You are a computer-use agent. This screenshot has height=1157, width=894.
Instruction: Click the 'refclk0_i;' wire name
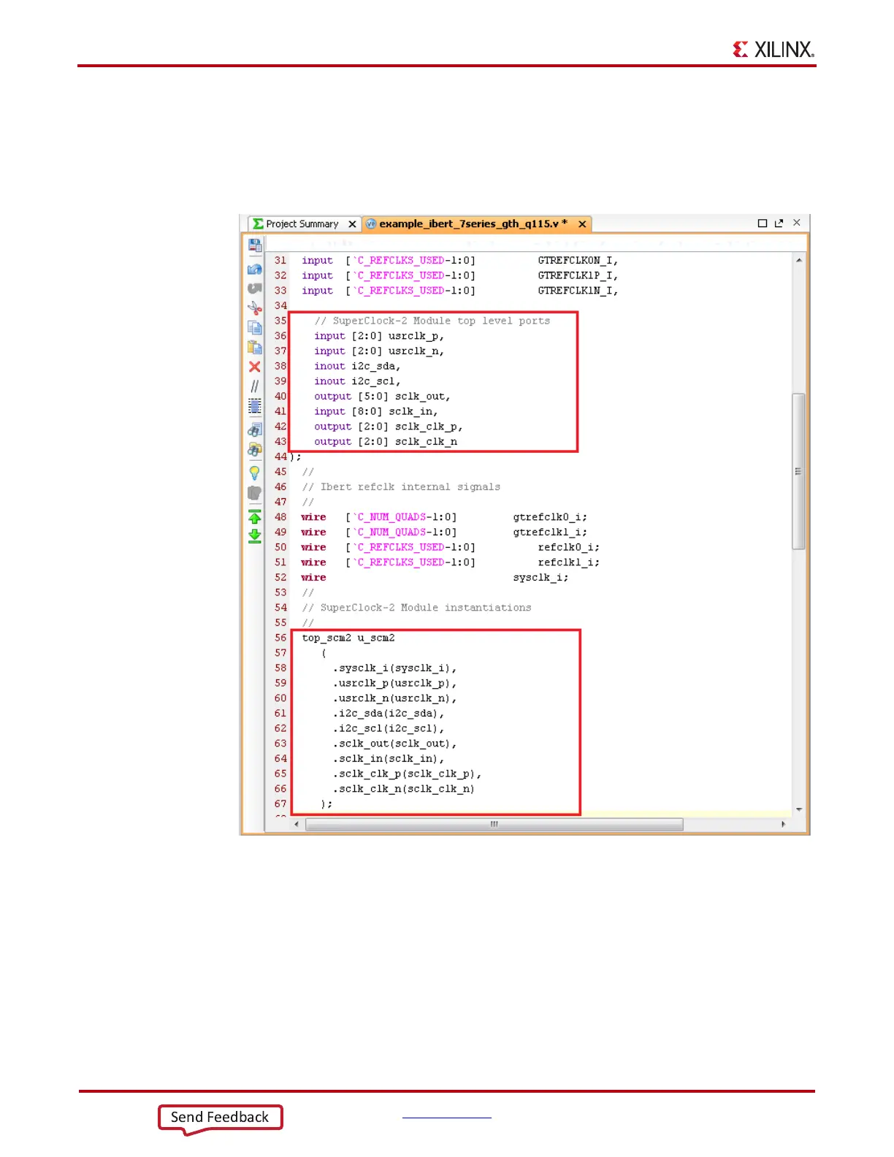coord(569,547)
